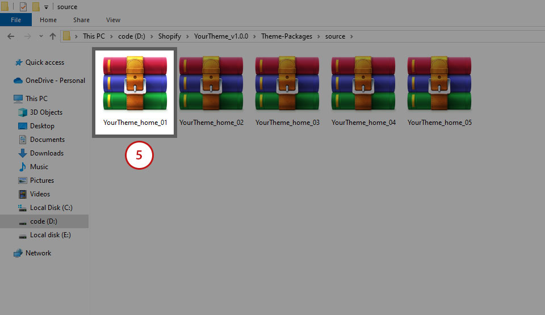This screenshot has height=315, width=545.
Task: Jump to Shopify in breadcrumb path
Action: [x=170, y=36]
